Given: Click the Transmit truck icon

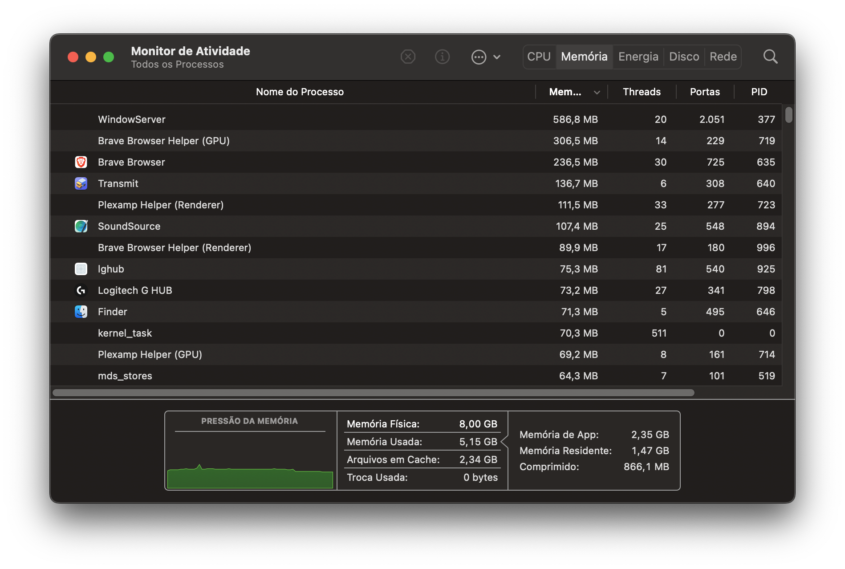Looking at the screenshot, I should tap(81, 183).
